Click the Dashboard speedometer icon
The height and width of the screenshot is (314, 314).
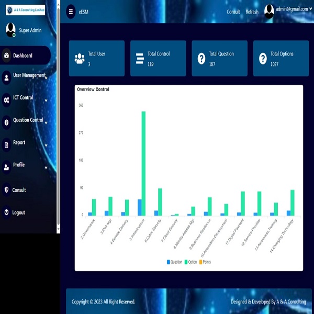pos(7,55)
